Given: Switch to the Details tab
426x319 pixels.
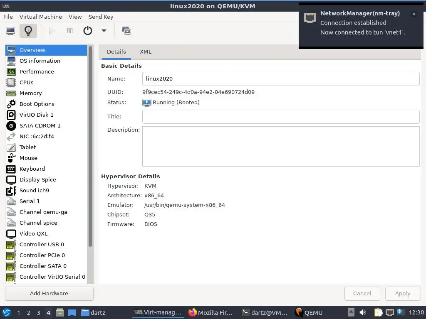Looking at the screenshot, I should click(x=116, y=52).
